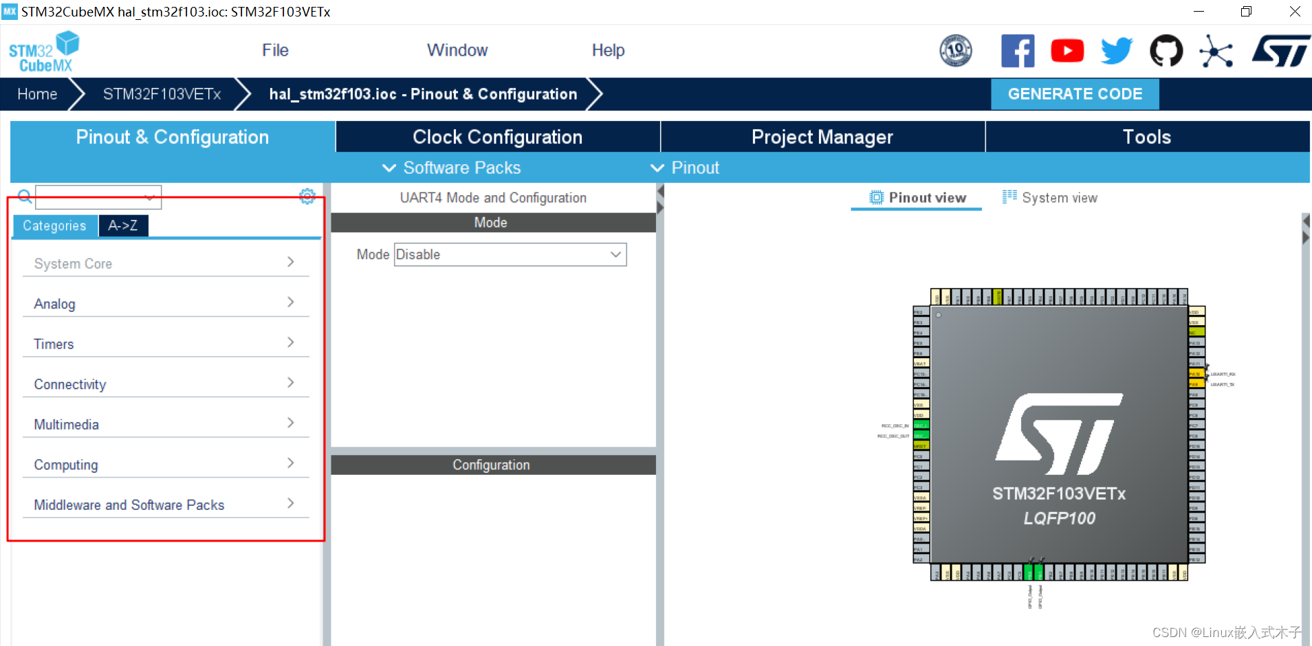This screenshot has width=1312, height=646.
Task: Click the LQFP100 package label on the chip
Action: click(1059, 518)
